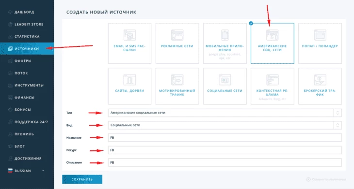Click the Бонусы sidebar icon

10,110
